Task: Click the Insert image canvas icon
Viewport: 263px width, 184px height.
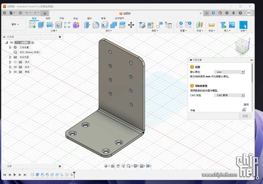Action: tap(232, 25)
